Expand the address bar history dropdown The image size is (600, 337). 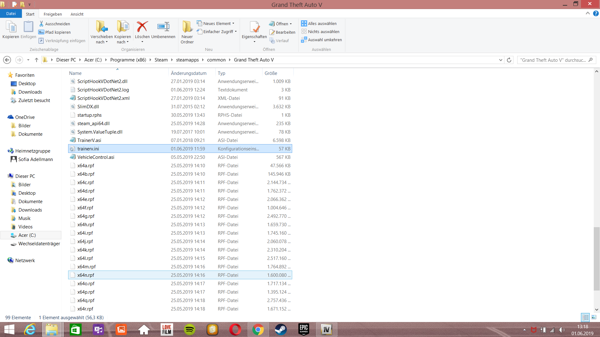(x=501, y=60)
